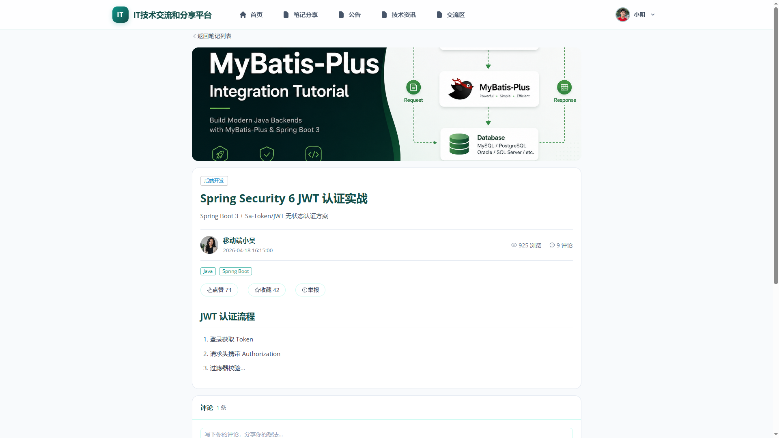
Task: Click list item 登录获取 Token
Action: (231, 339)
